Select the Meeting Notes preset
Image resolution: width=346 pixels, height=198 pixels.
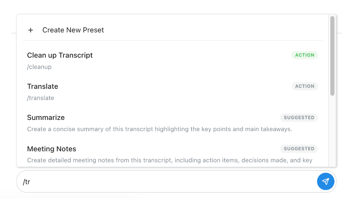point(52,149)
